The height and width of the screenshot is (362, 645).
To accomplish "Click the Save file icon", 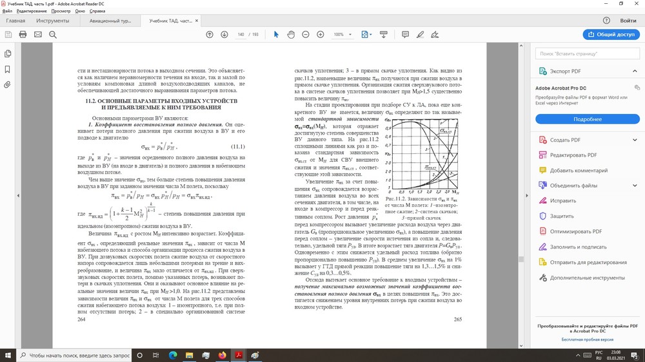I will (x=8, y=35).
